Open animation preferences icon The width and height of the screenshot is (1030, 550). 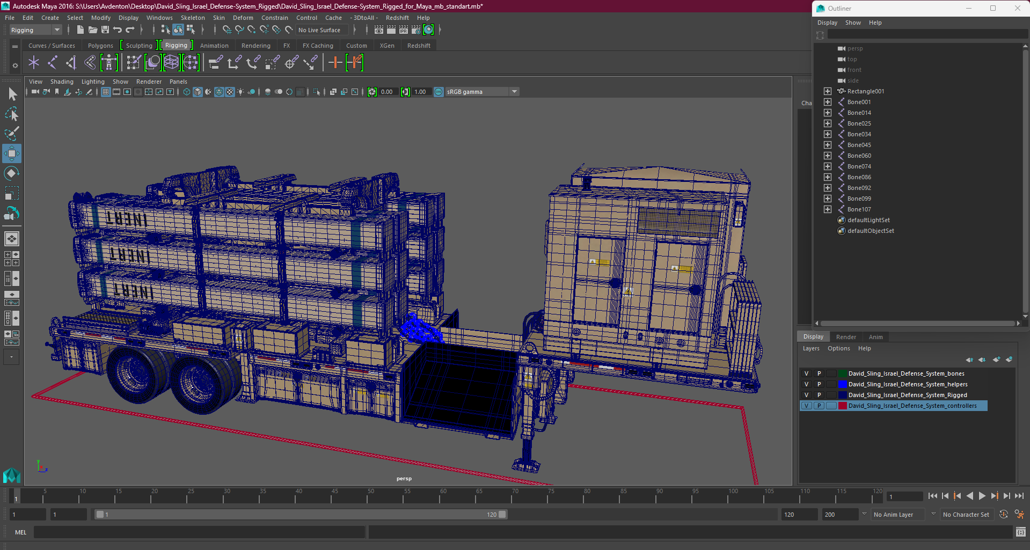[x=1019, y=514]
